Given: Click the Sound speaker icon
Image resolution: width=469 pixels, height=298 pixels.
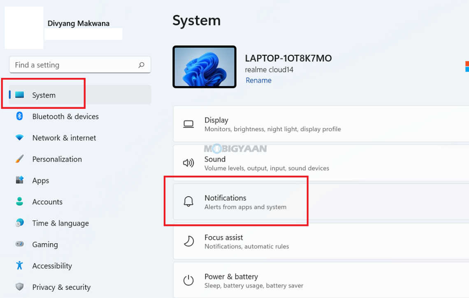Looking at the screenshot, I should pos(188,163).
